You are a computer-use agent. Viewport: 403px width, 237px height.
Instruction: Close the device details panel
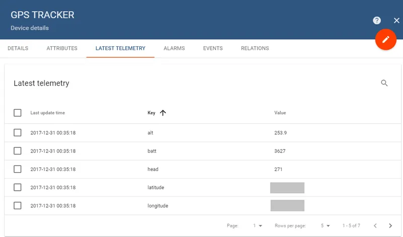396,21
